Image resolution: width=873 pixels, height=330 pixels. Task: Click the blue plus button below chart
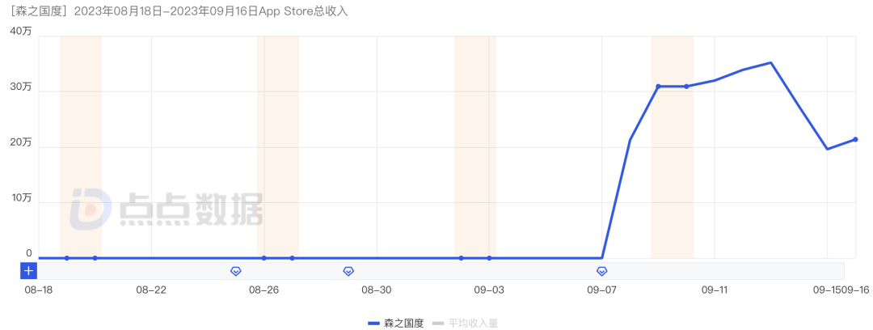[29, 271]
